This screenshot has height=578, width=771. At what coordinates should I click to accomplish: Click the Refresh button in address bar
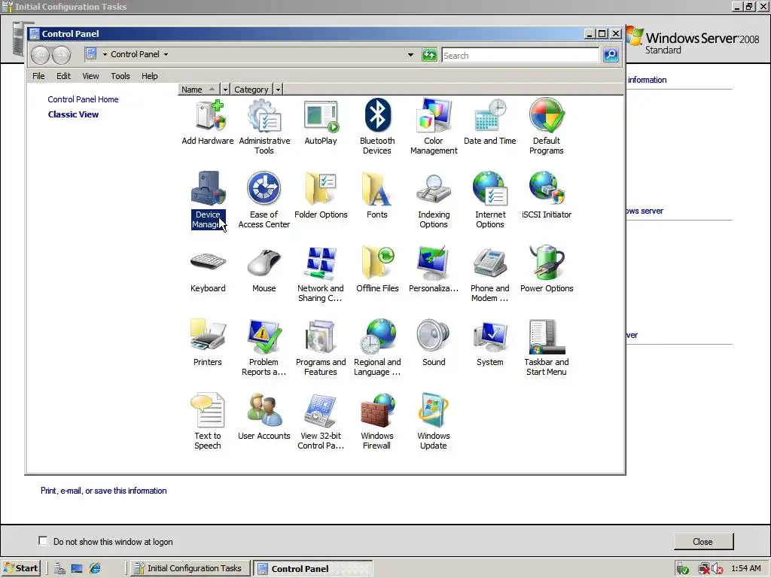tap(429, 55)
